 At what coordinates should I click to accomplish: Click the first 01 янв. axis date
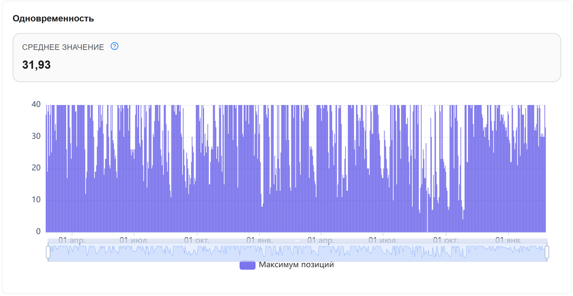coord(260,240)
